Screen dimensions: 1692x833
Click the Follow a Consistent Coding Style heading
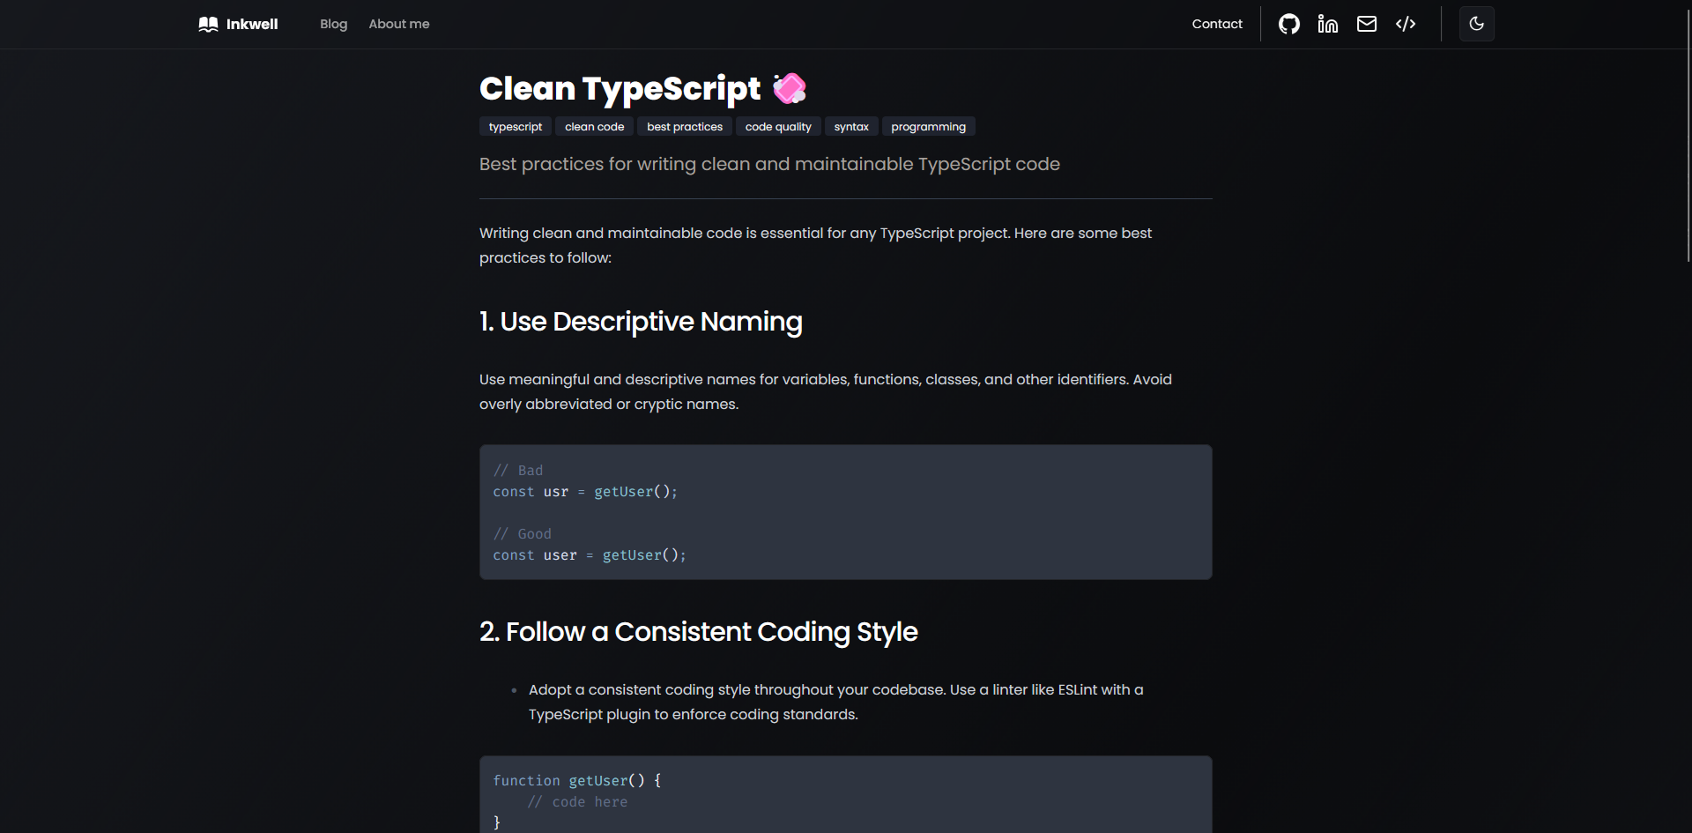click(x=698, y=632)
